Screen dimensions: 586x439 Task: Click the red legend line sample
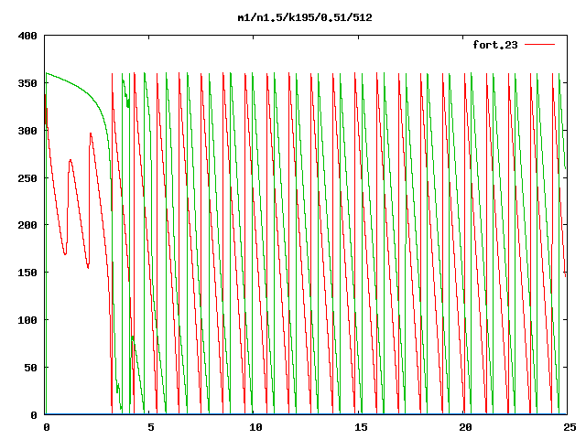pos(539,45)
